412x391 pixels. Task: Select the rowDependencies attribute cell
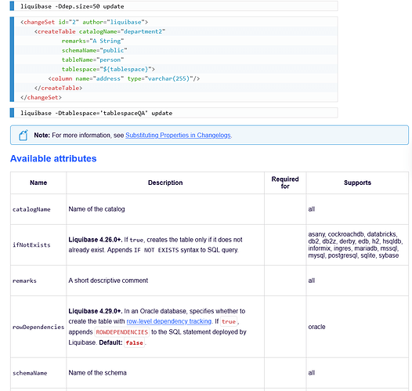coord(38,327)
